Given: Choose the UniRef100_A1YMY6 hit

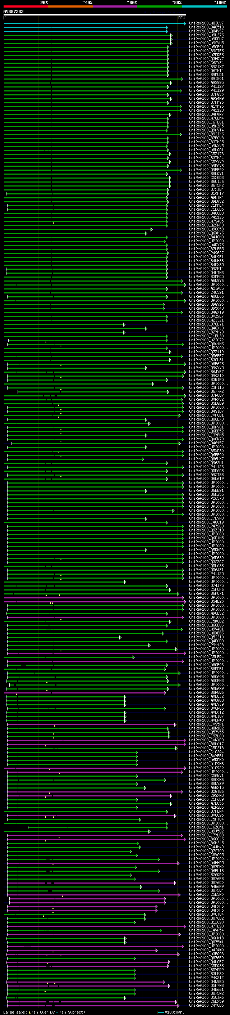Looking at the screenshot, I should click(206, 106).
